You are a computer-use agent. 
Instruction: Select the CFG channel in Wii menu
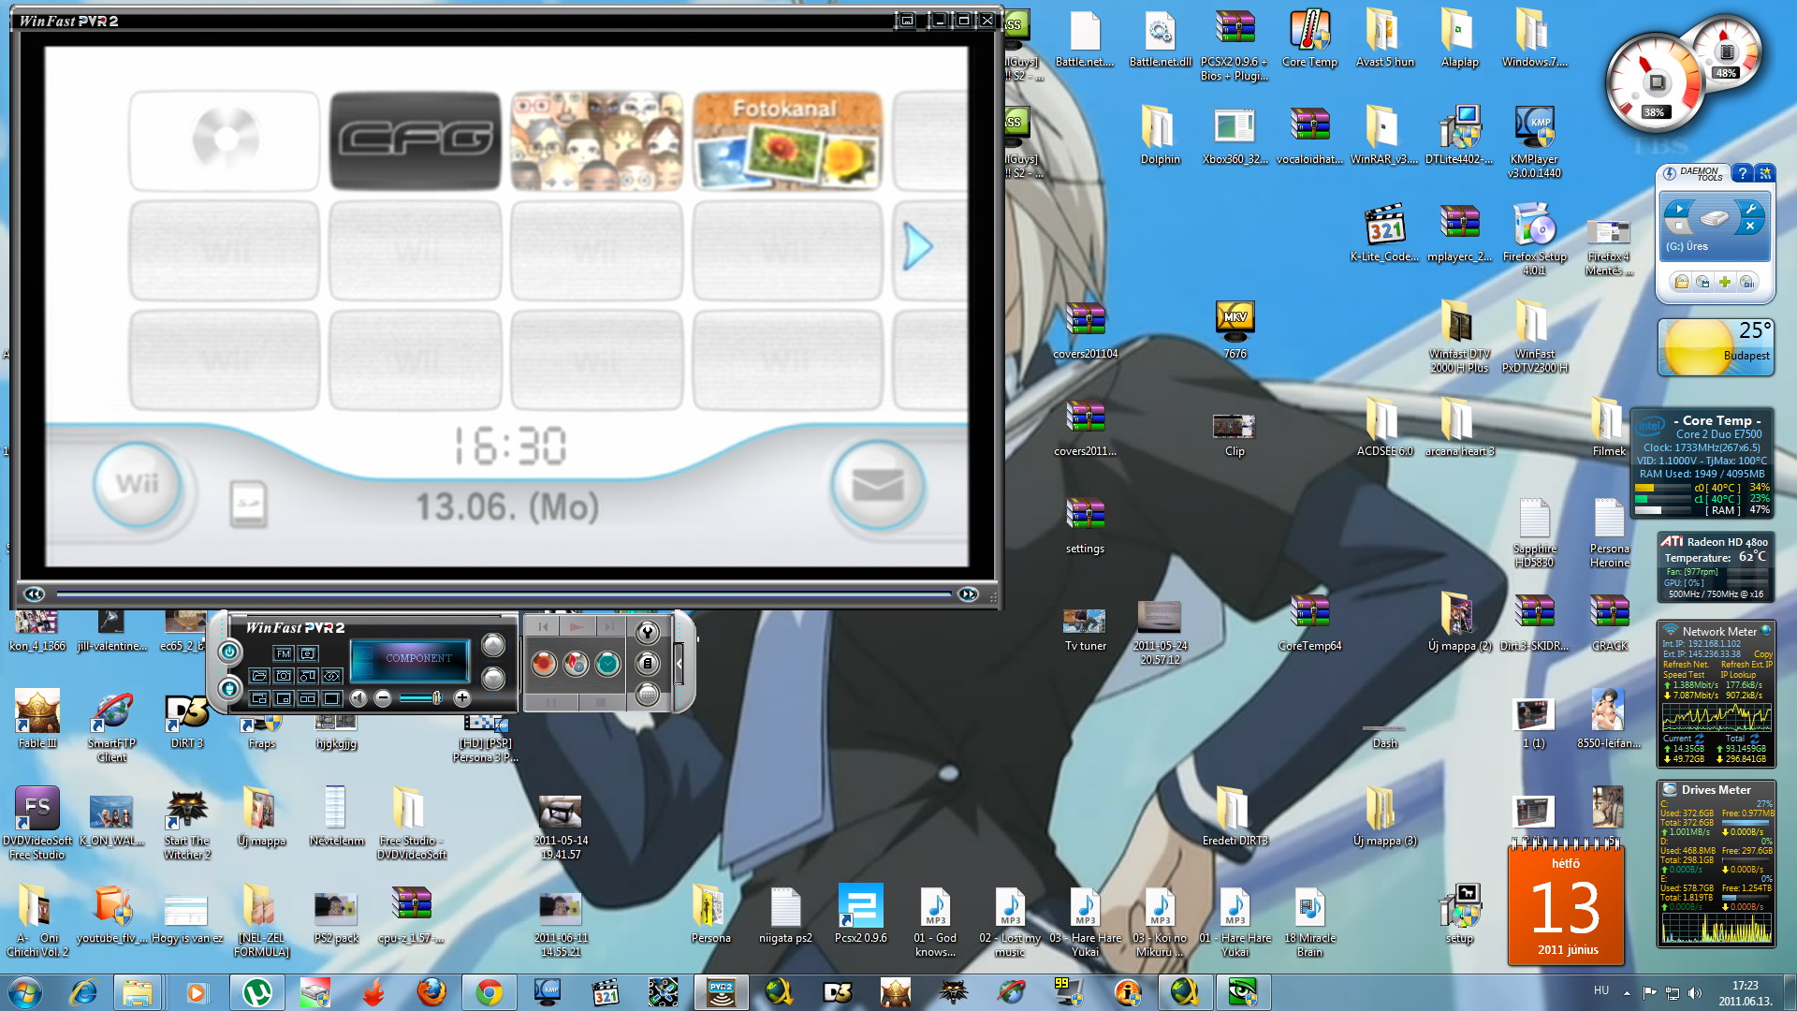[414, 140]
